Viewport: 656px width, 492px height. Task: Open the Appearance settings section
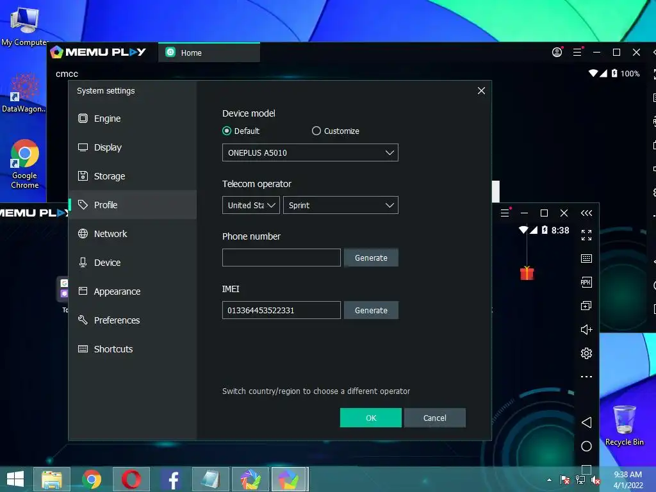click(133, 291)
